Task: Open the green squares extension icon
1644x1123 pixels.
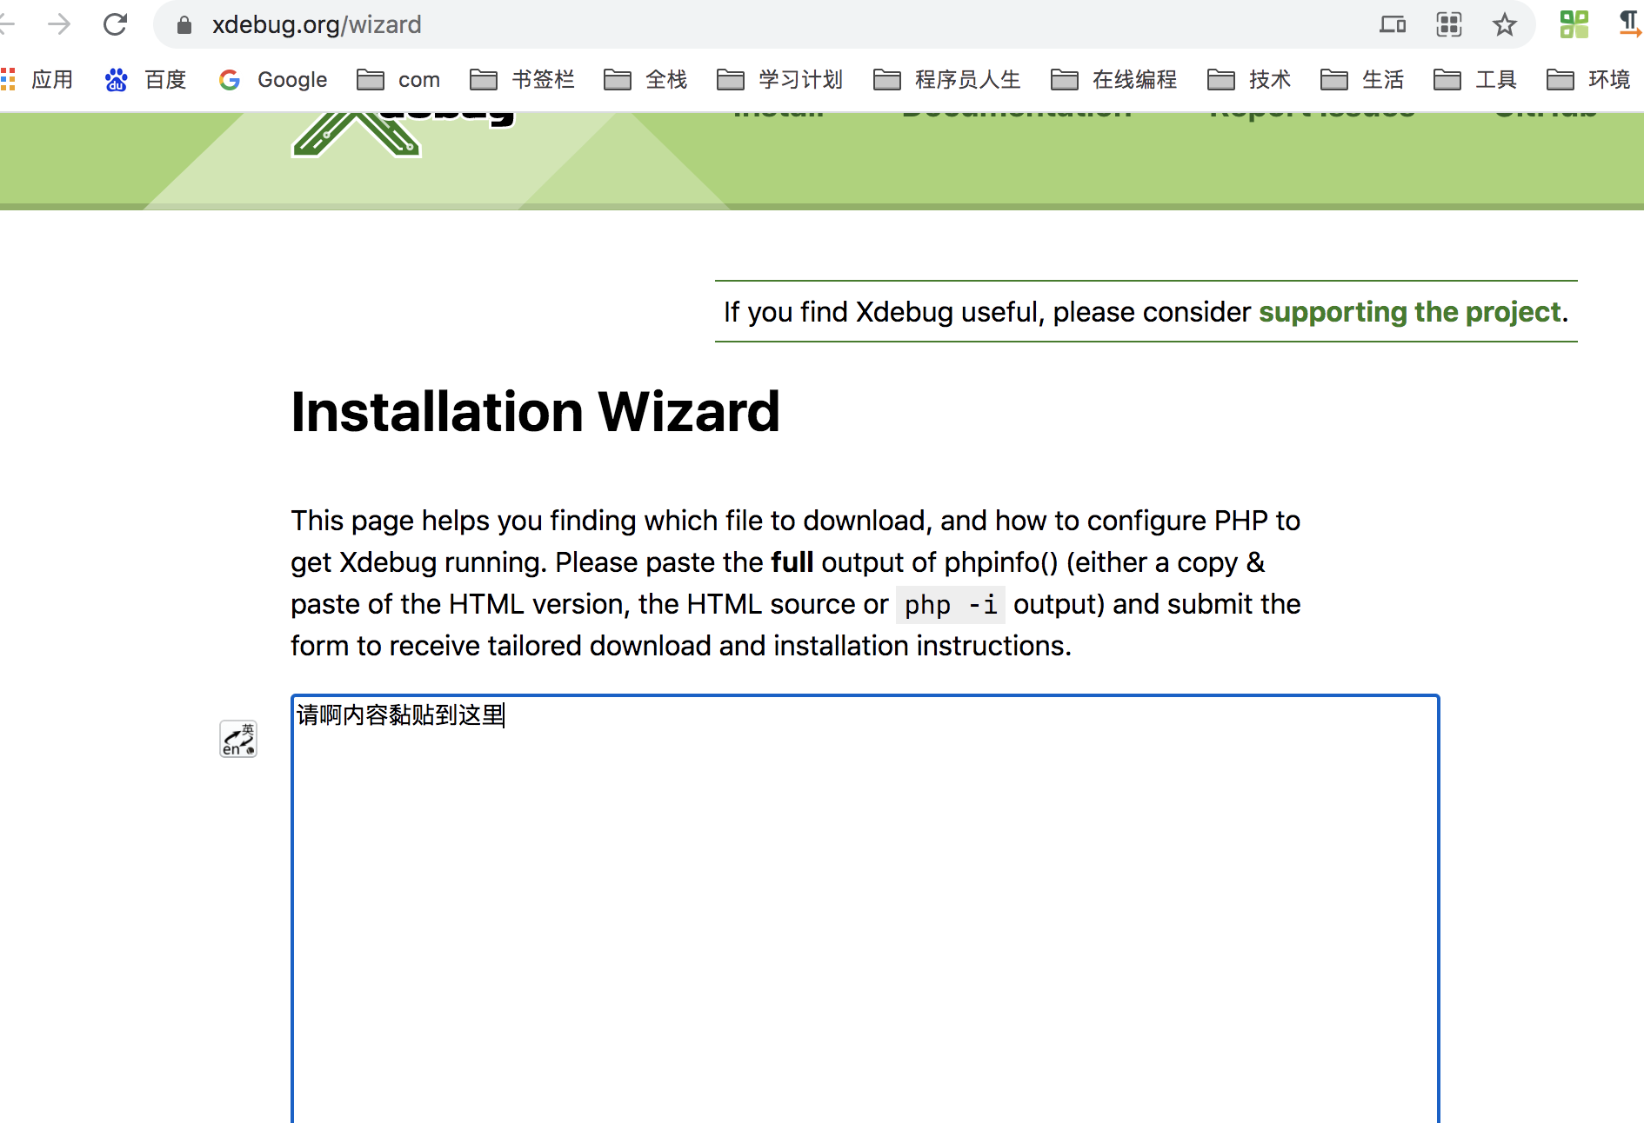Action: [x=1574, y=24]
